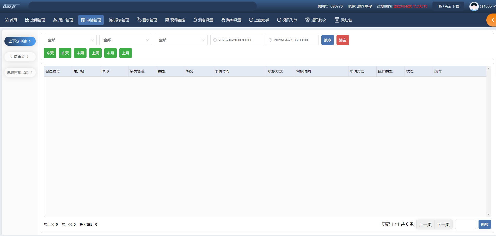Screen dimensions: 496x236
Task: Expand the first 全部 filter dropdown
Action: pos(70,40)
